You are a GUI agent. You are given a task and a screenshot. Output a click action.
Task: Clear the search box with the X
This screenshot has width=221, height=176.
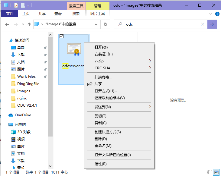pyautogui.click(x=203, y=24)
